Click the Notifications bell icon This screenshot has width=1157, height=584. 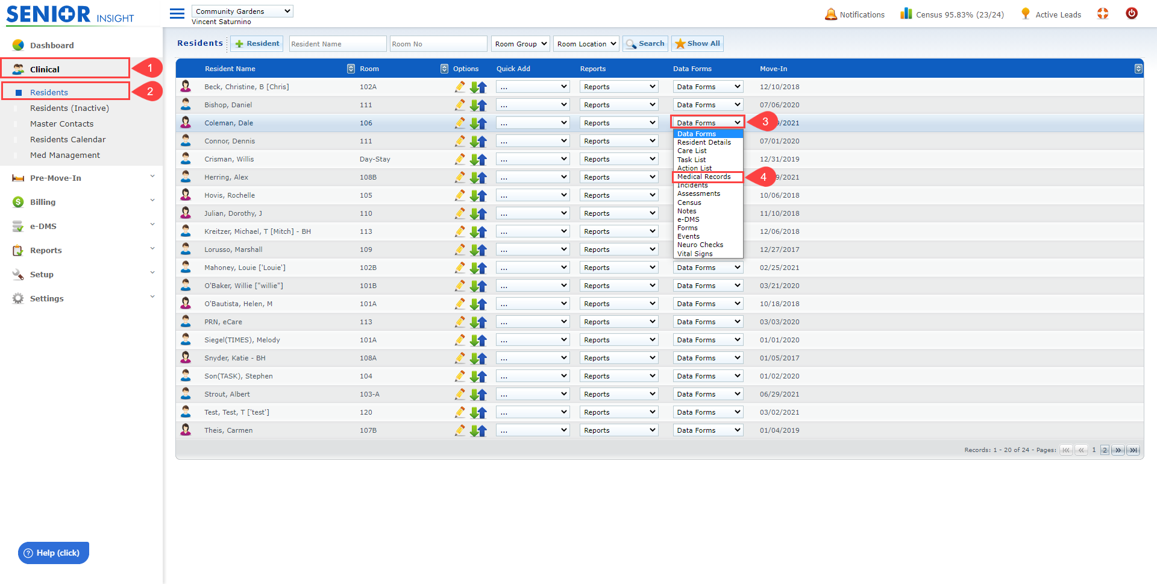pyautogui.click(x=831, y=14)
